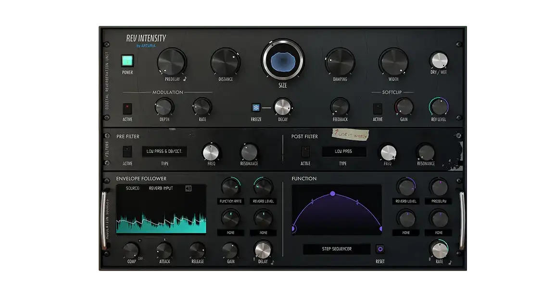Open None destination below Envelope Follower Function Rate
555x295 pixels.
tap(230, 233)
